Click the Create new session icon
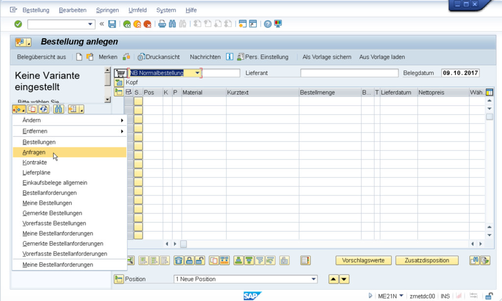The image size is (502, 301). pyautogui.click(x=243, y=23)
